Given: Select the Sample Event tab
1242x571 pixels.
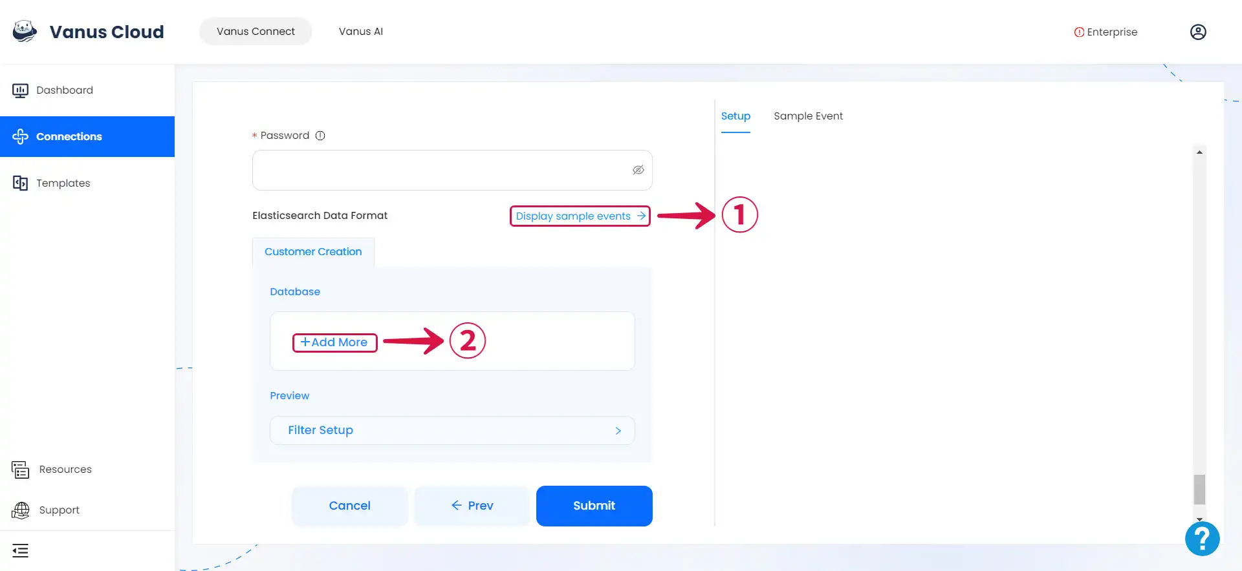Looking at the screenshot, I should [808, 116].
